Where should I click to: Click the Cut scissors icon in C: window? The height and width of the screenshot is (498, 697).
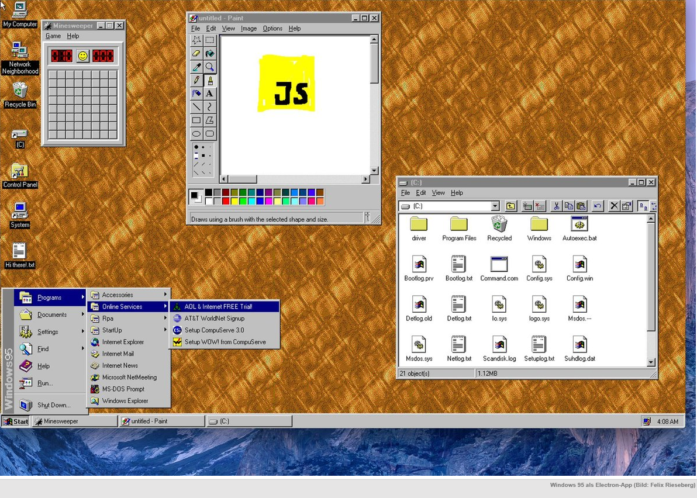pyautogui.click(x=556, y=206)
